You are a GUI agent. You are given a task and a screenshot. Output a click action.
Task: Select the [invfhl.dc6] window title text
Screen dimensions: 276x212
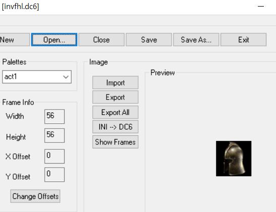pyautogui.click(x=20, y=7)
